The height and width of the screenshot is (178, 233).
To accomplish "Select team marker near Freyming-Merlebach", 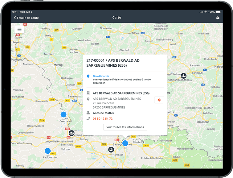I will click(72, 133).
